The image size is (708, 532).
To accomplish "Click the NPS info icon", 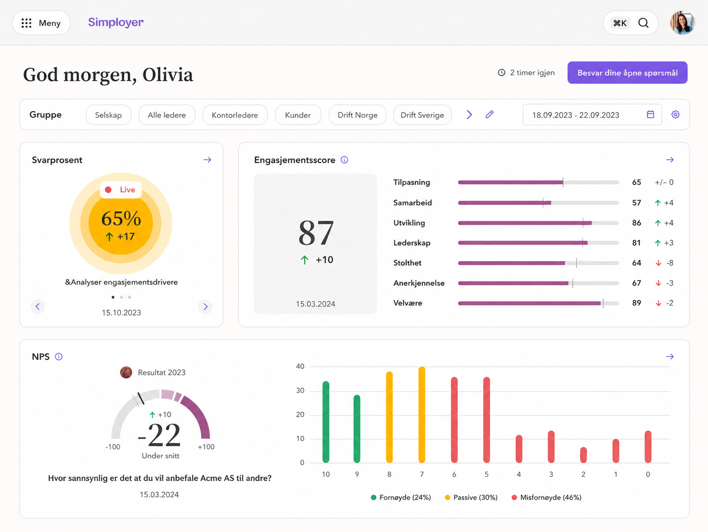I will 59,356.
